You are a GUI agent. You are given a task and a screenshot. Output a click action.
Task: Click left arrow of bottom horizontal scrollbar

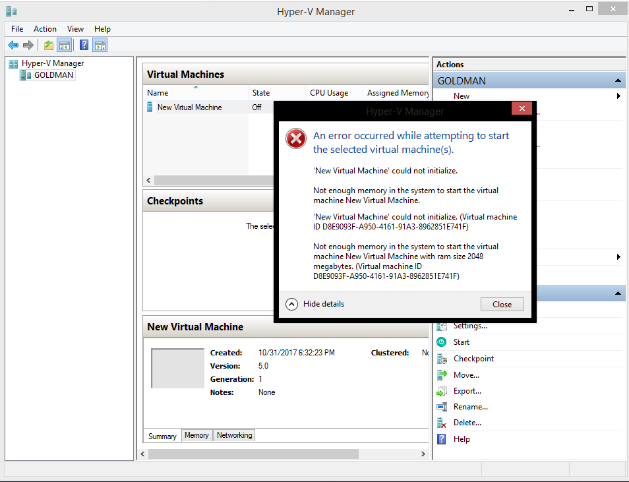click(142, 454)
